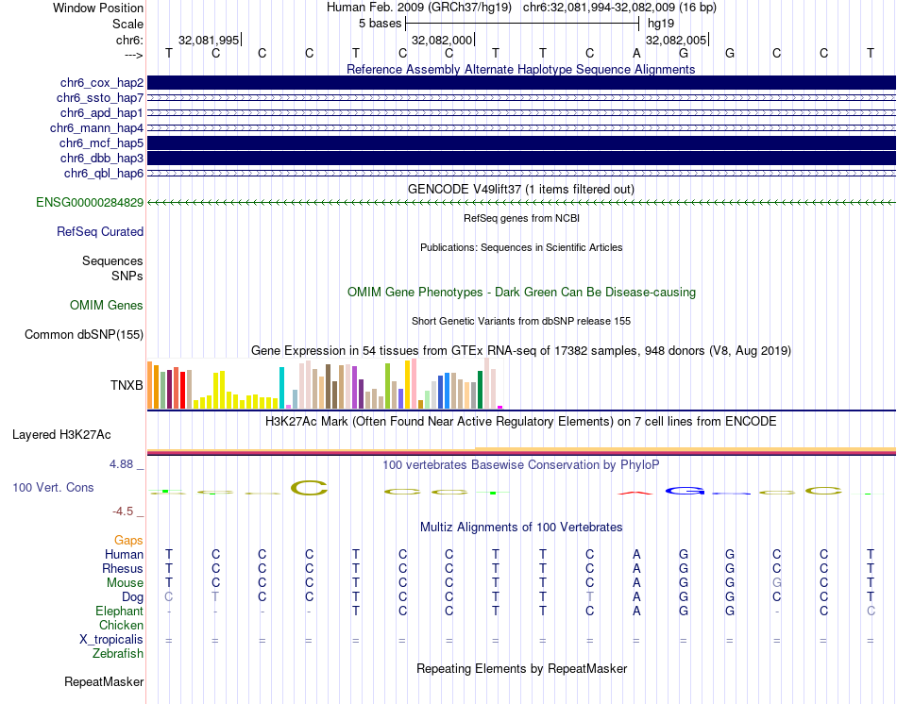897x704 pixels.
Task: Open the X_tropicalis species label
Action: pos(111,640)
